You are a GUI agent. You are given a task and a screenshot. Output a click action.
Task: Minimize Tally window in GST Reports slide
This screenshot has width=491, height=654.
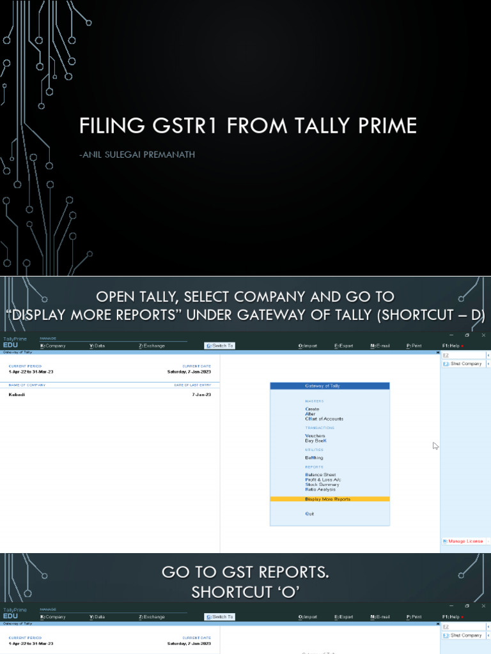tap(451, 606)
